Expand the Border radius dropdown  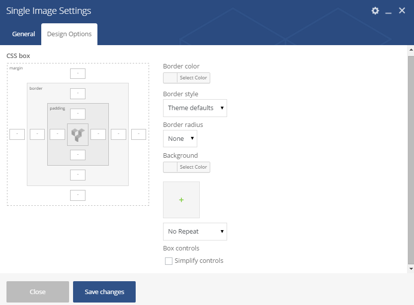pos(180,138)
